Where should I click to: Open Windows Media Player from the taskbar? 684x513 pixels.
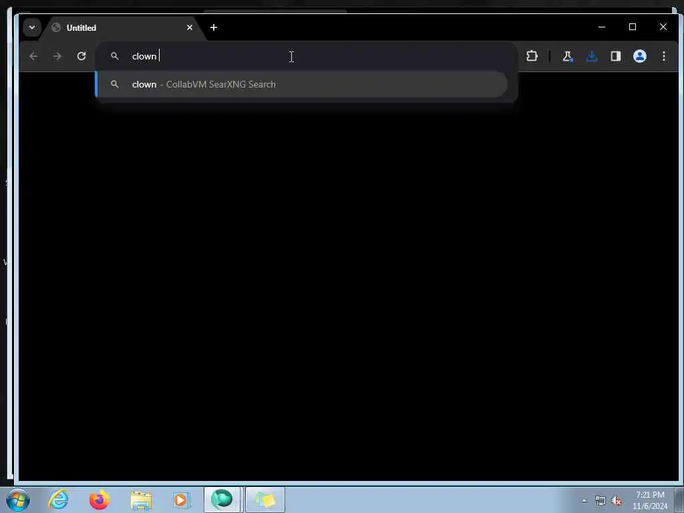coord(180,500)
